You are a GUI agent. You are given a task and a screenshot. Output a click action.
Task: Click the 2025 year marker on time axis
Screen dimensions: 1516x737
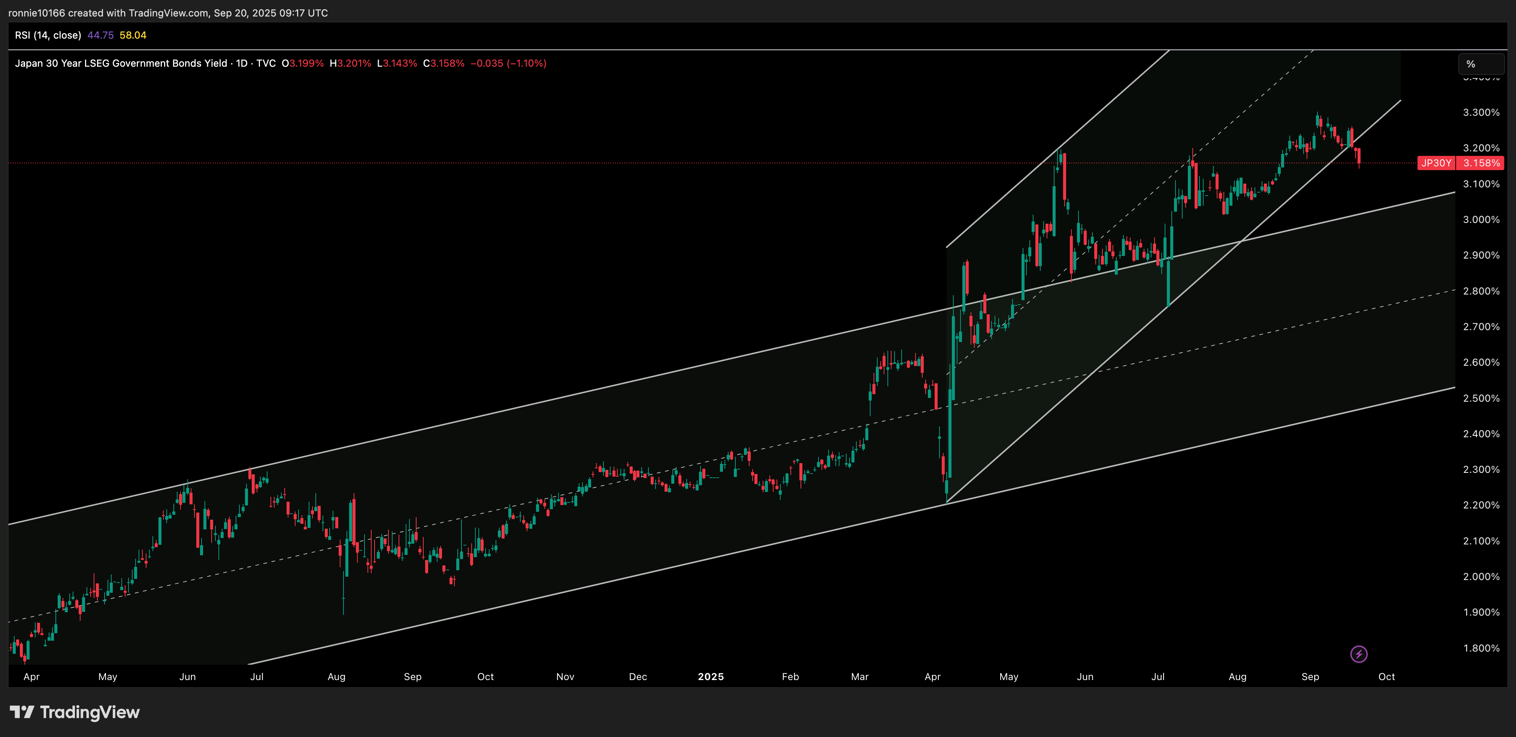pyautogui.click(x=710, y=676)
